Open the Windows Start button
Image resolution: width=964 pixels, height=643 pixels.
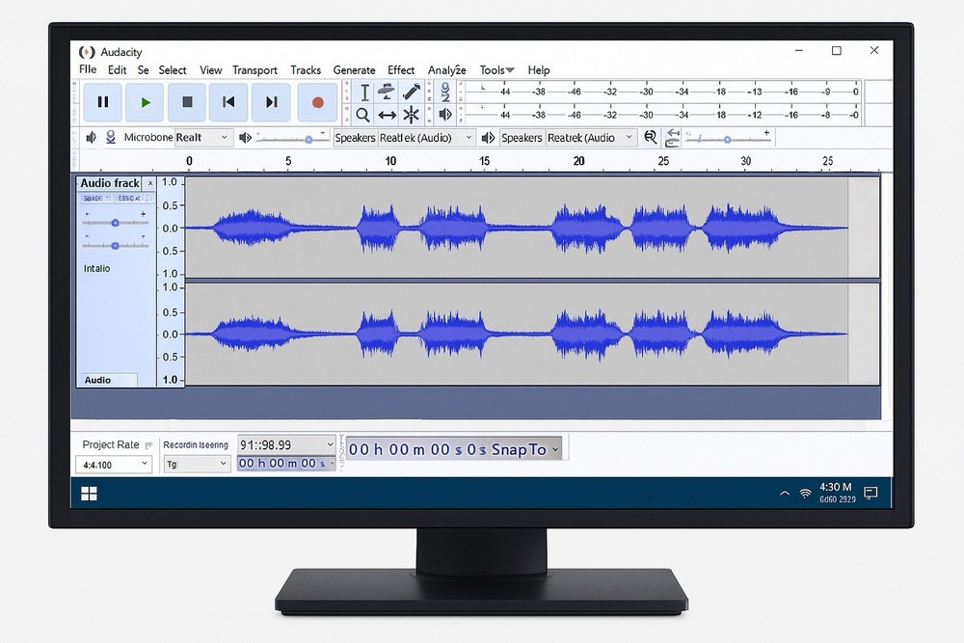point(89,494)
